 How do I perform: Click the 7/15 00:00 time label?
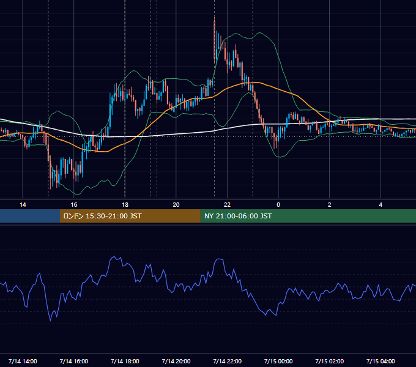click(278, 361)
